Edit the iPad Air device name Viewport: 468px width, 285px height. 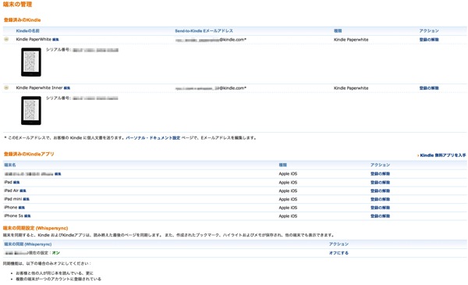(23, 191)
